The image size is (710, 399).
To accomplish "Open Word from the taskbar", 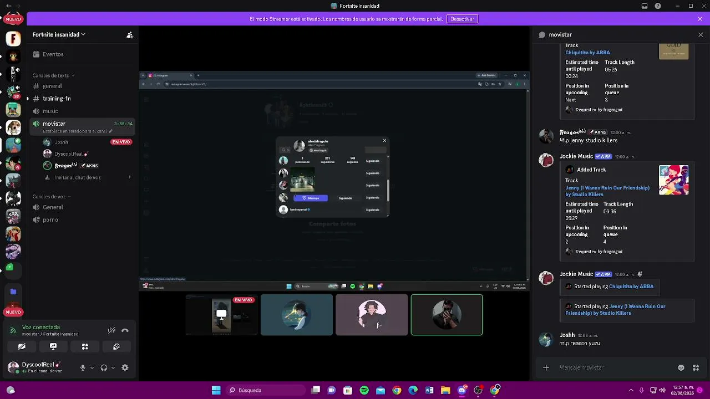I will point(429,390).
